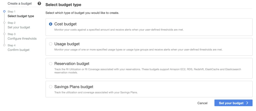Image resolution: width=256 pixels, height=111 pixels.
Task: Go to Configure thresholds step
Action: [22, 39]
